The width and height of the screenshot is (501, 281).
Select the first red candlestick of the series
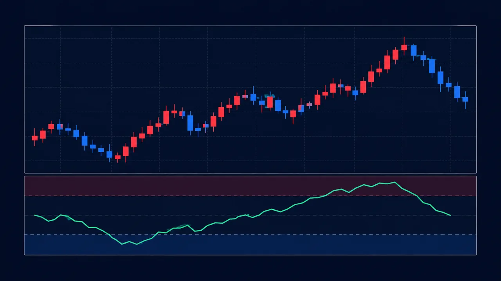point(35,138)
